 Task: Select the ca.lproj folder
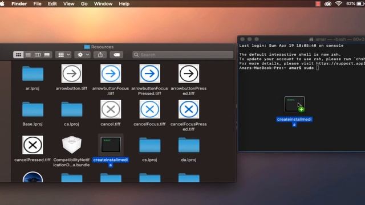coord(72,109)
